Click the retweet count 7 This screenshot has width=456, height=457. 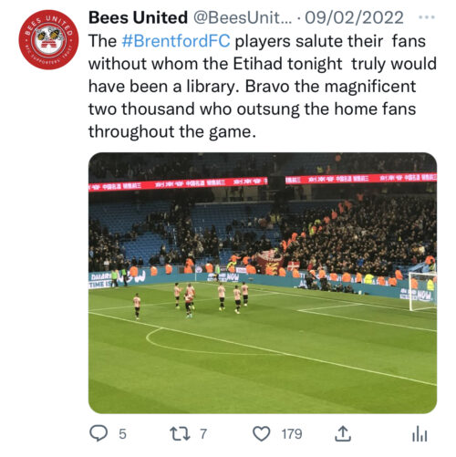pyautogui.click(x=203, y=434)
